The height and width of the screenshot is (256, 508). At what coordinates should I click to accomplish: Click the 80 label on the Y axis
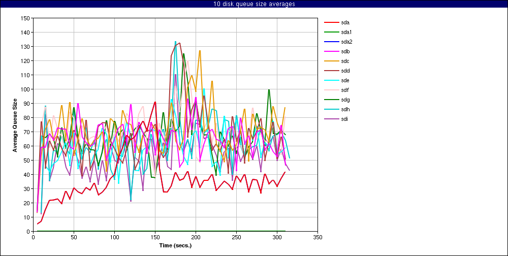(27, 118)
